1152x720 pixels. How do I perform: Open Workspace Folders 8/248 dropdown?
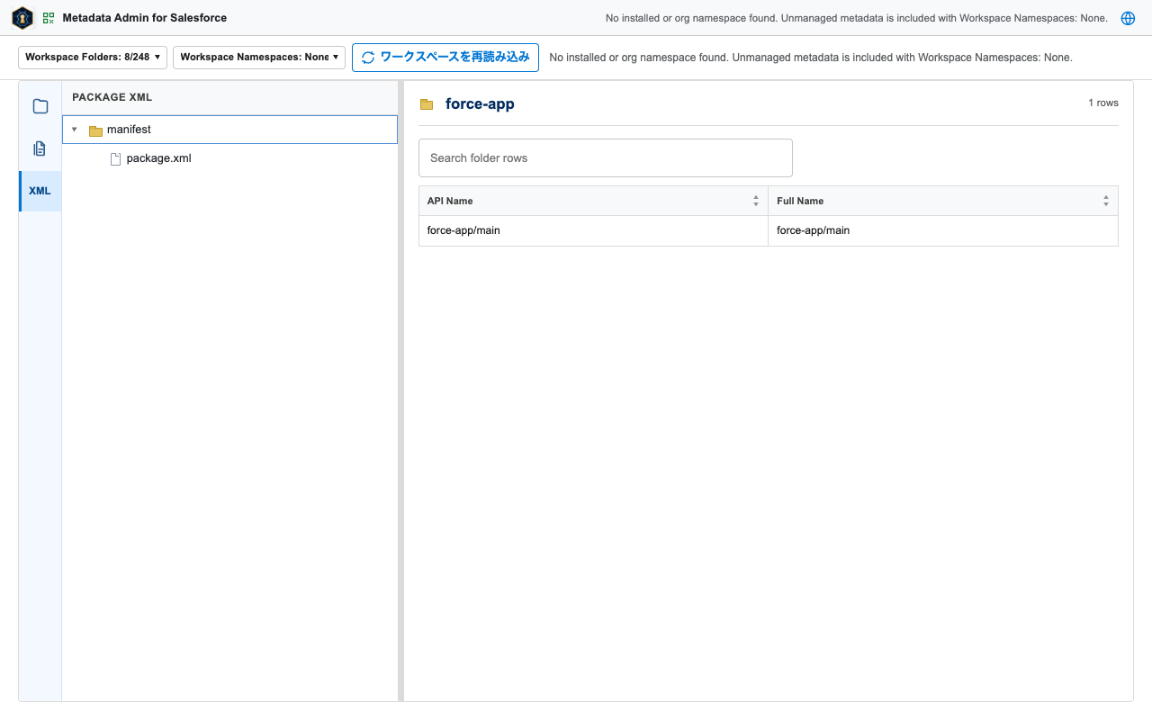tap(93, 58)
